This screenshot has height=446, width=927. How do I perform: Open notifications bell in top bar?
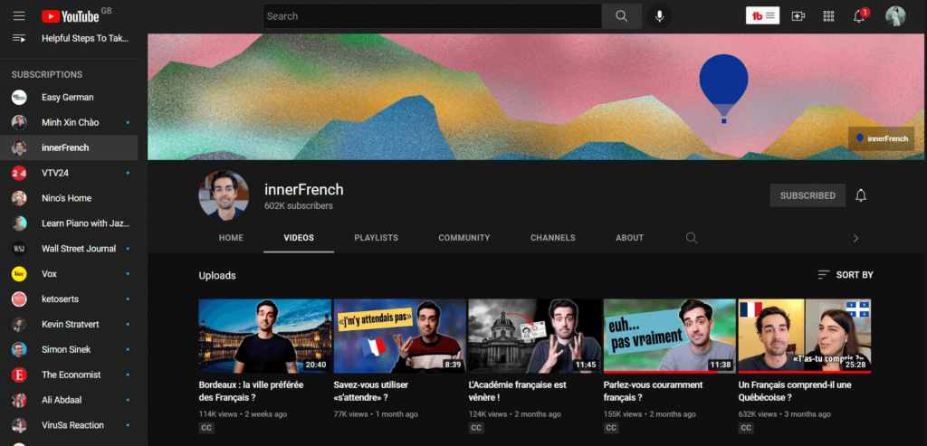(x=860, y=16)
